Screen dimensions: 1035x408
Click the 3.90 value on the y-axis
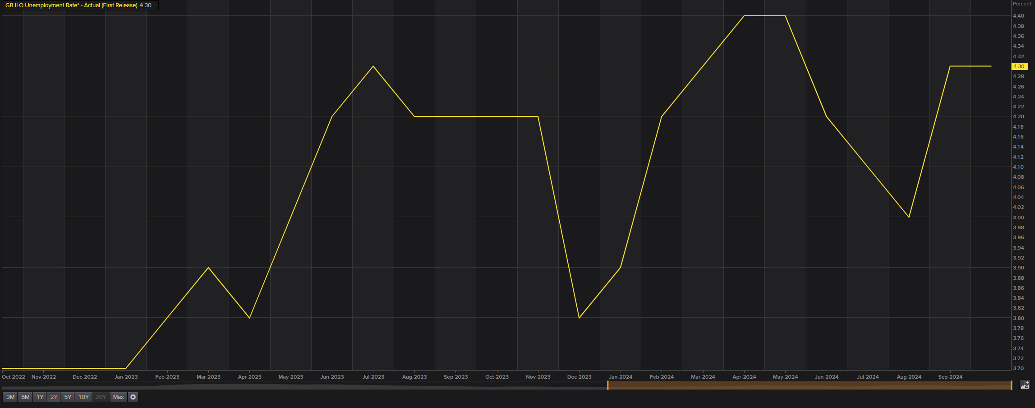1018,268
